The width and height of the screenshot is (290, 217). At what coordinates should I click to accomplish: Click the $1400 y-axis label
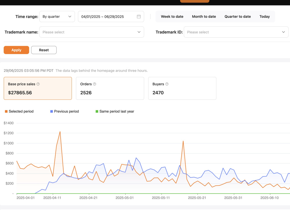pyautogui.click(x=8, y=123)
